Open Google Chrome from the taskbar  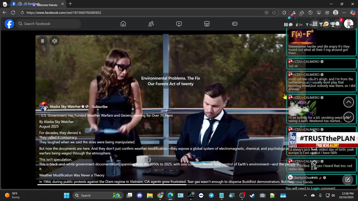[160, 195]
